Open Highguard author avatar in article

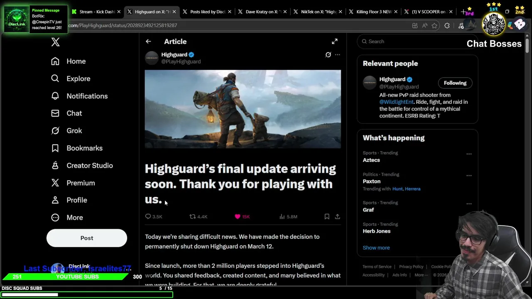[x=152, y=58]
